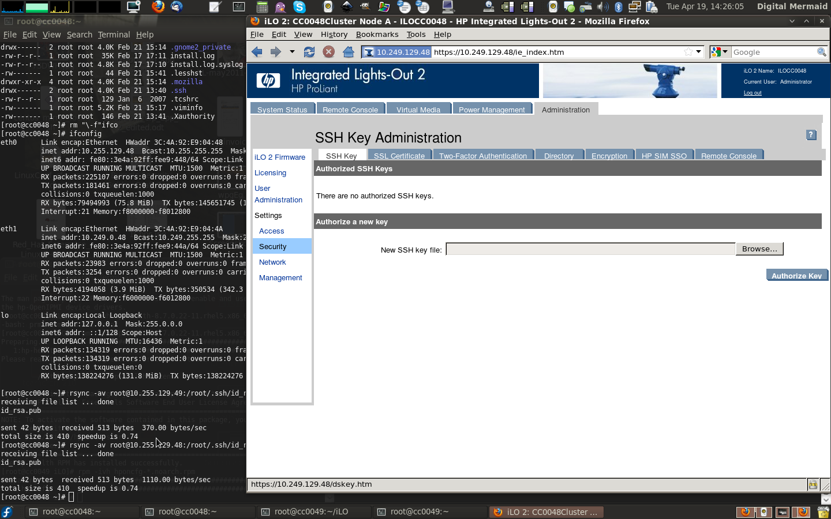This screenshot has height=519, width=831.
Task: Click the New SSH key file field
Action: click(x=590, y=249)
